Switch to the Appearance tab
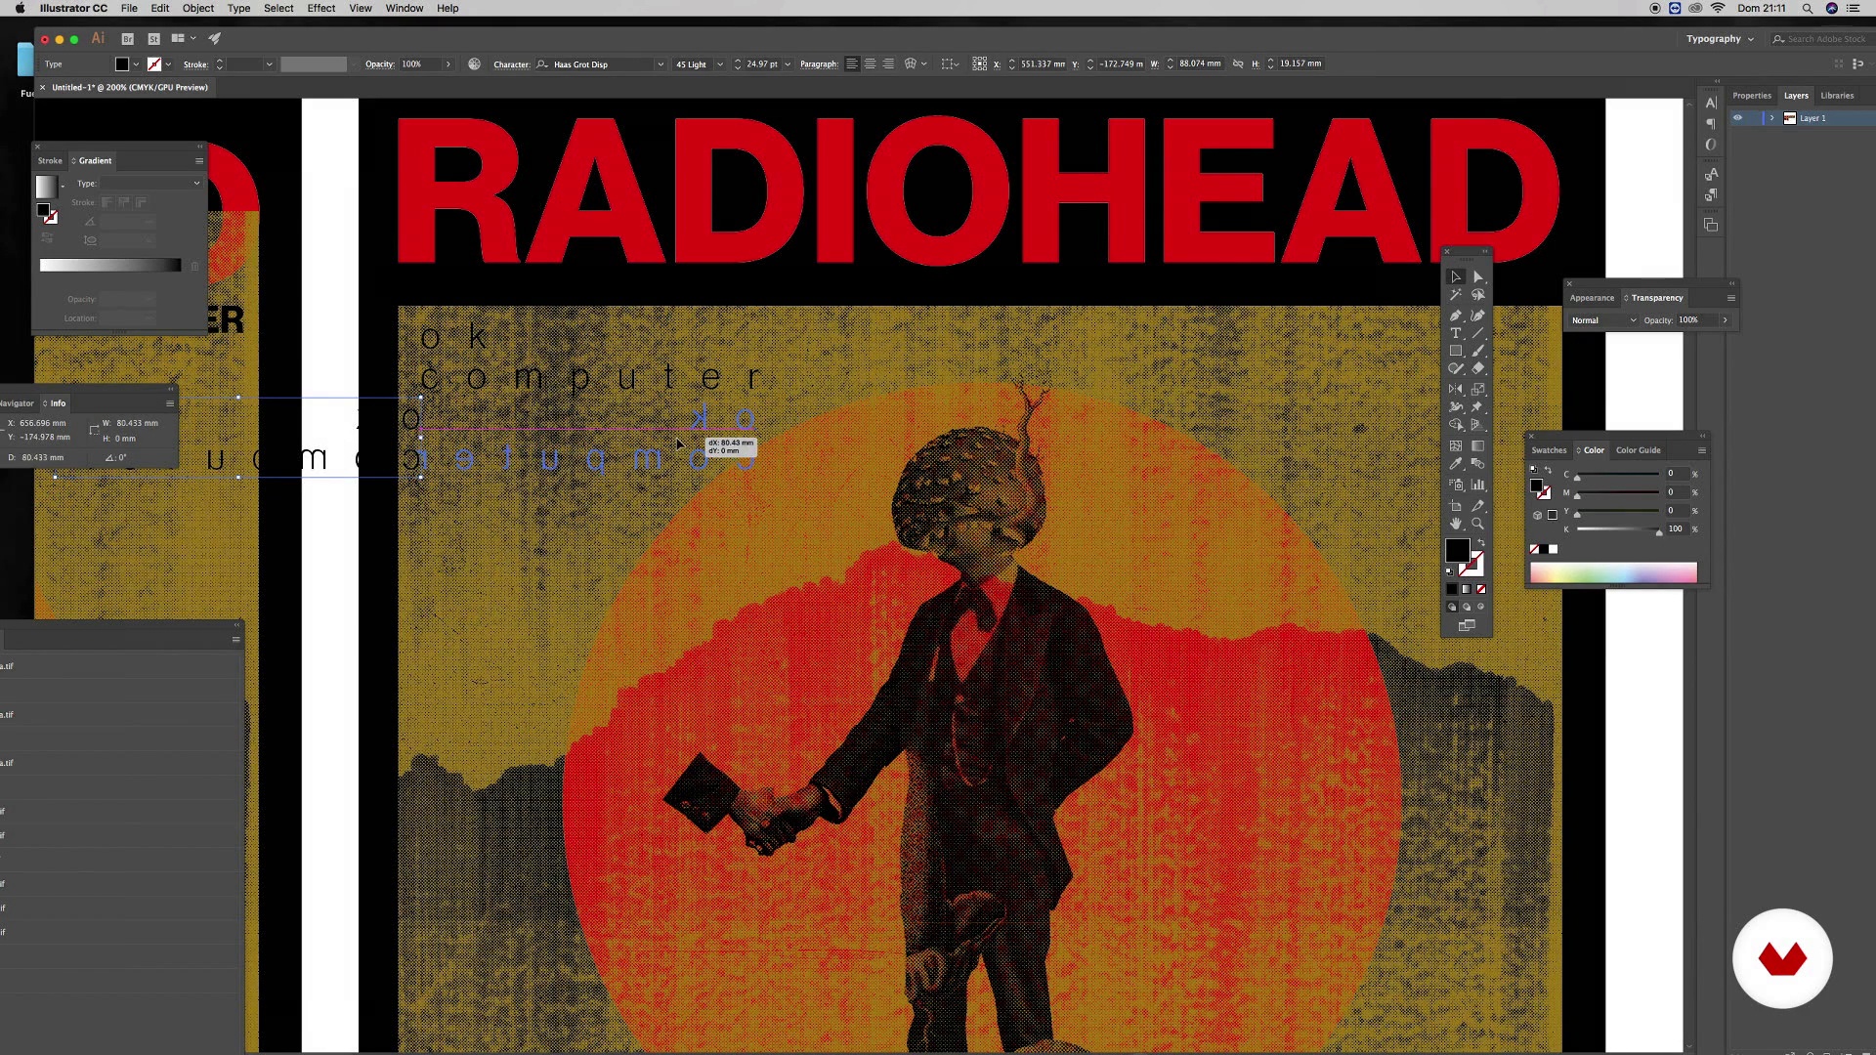The image size is (1876, 1055). [x=1592, y=298]
